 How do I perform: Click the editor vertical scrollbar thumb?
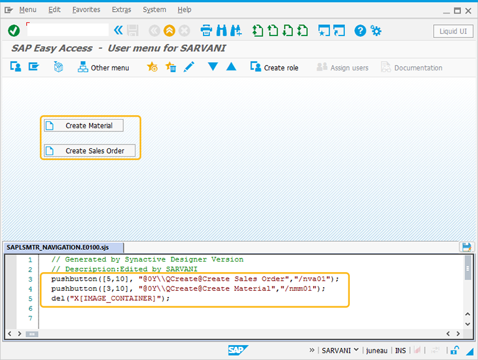[468, 268]
